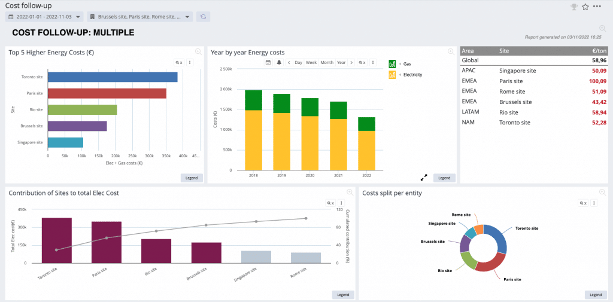The height and width of the screenshot is (302, 613).
Task: Enlarge the Costs split per entity widget
Action: tap(602, 192)
